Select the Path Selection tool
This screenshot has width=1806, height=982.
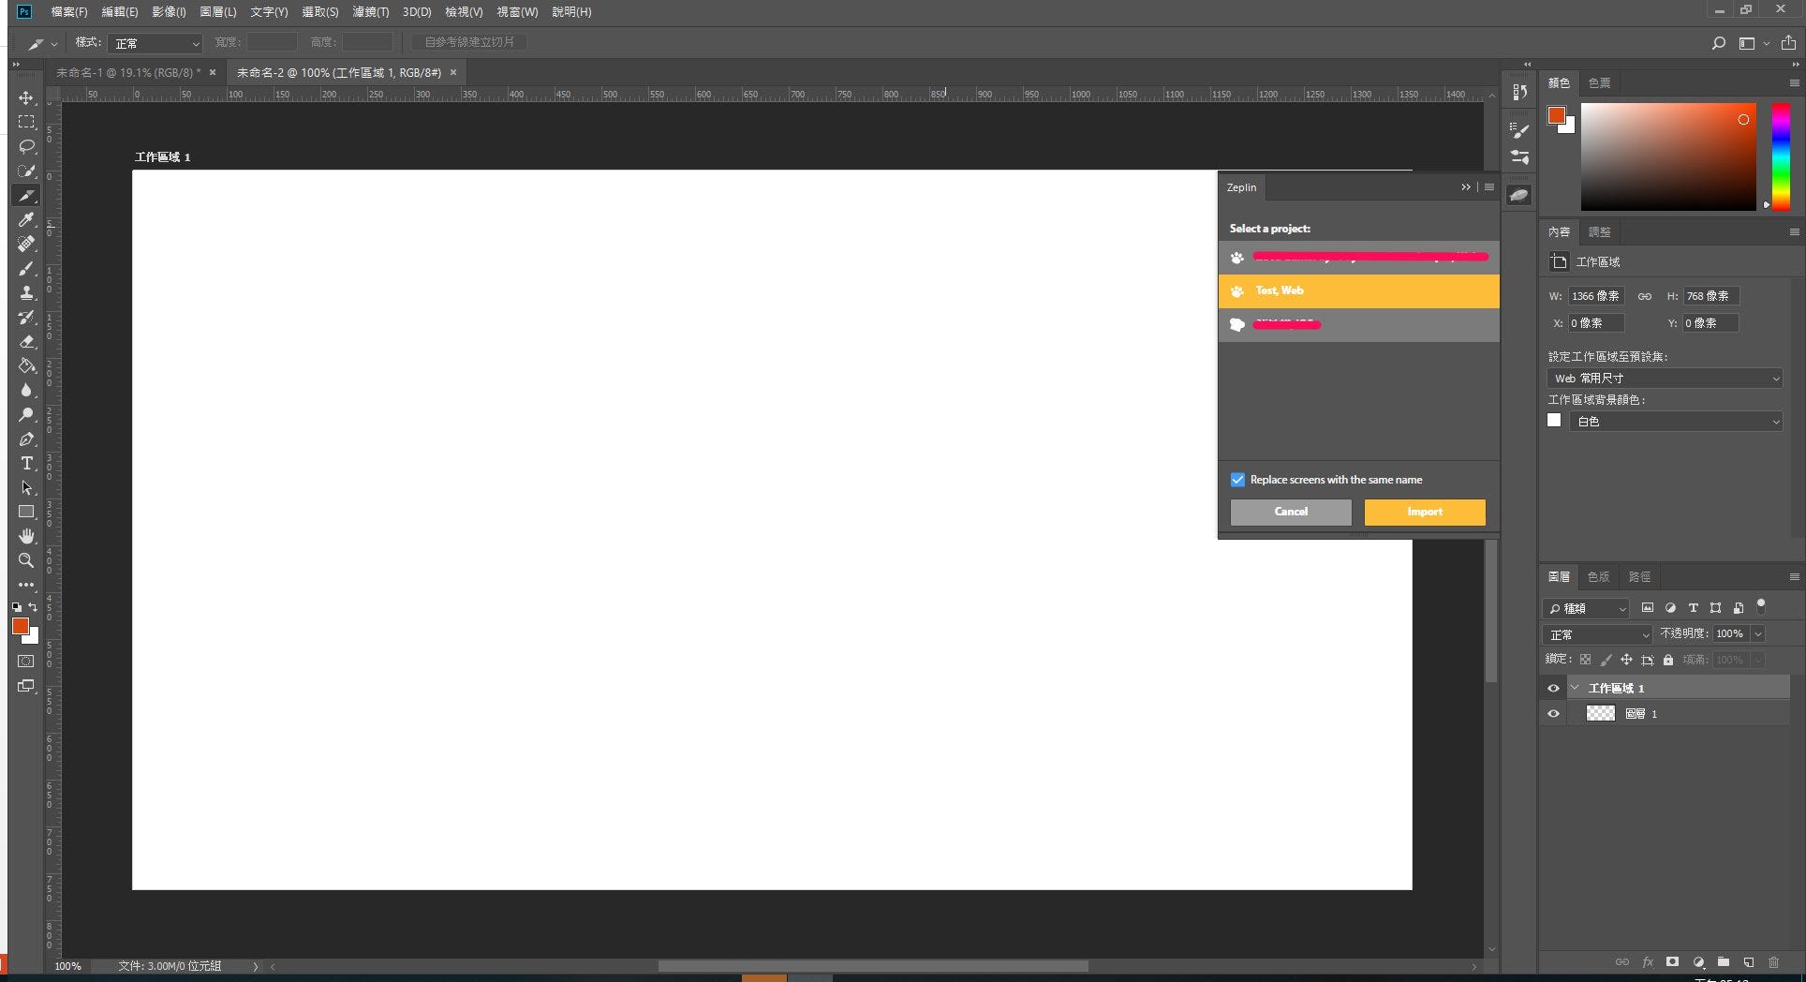(x=26, y=488)
